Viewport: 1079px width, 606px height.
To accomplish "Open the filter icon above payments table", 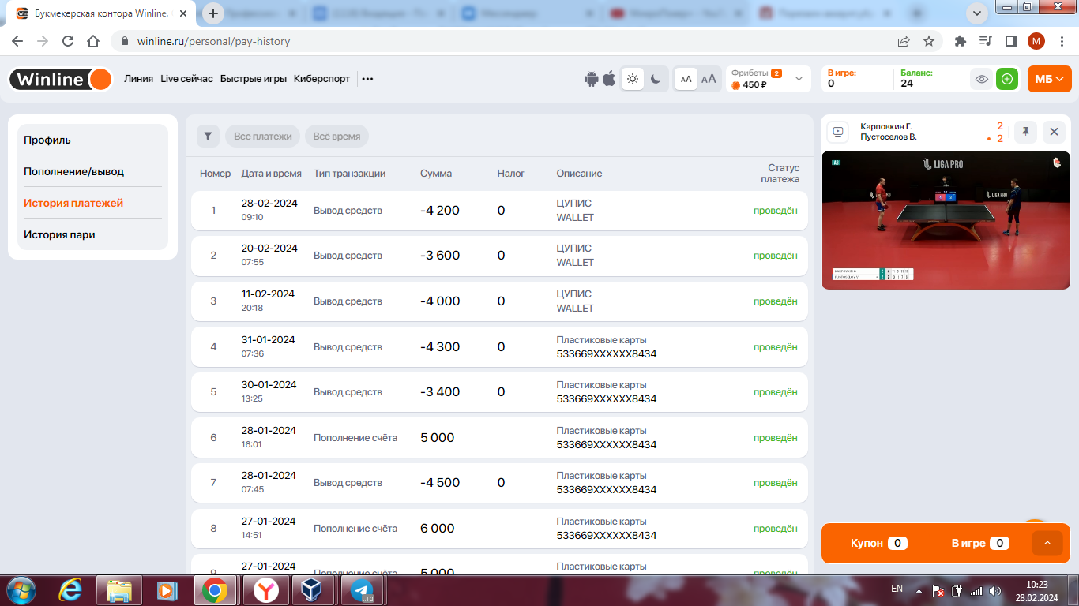I will 208,137.
